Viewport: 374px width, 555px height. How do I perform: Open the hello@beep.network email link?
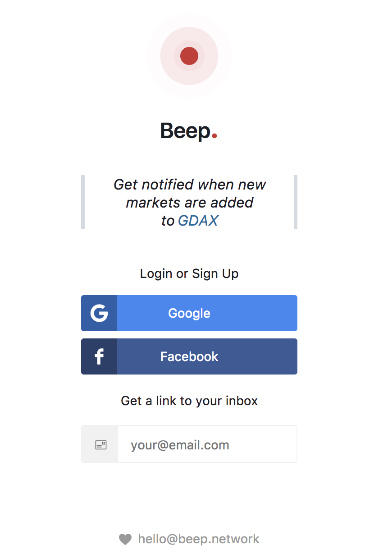[199, 539]
